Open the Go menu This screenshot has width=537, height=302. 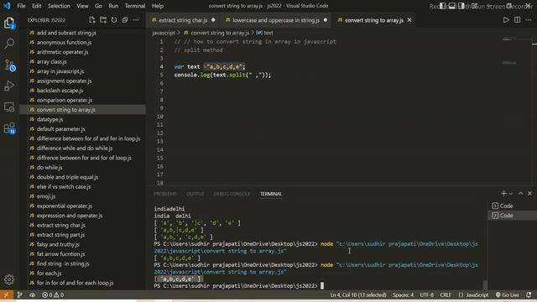[98, 6]
